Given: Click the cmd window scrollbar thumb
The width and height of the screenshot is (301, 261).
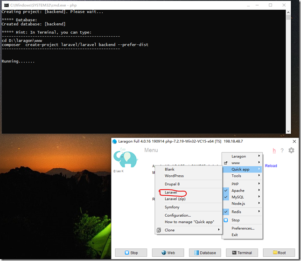Looking at the screenshot, I should pyautogui.click(x=288, y=17).
